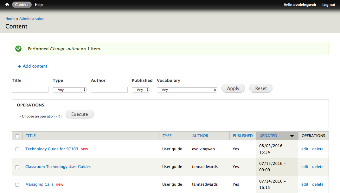Open the Content menu in the top bar
The image size is (340, 193).
[22, 5]
